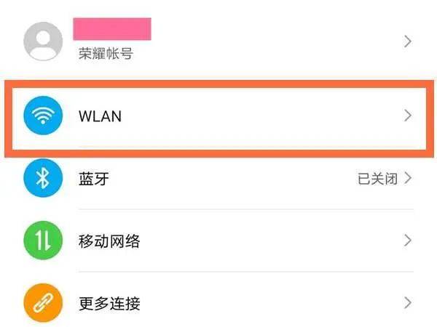Screen dimensions: 437x327
Task: Choose the 更多连接 menu label
Action: click(109, 303)
